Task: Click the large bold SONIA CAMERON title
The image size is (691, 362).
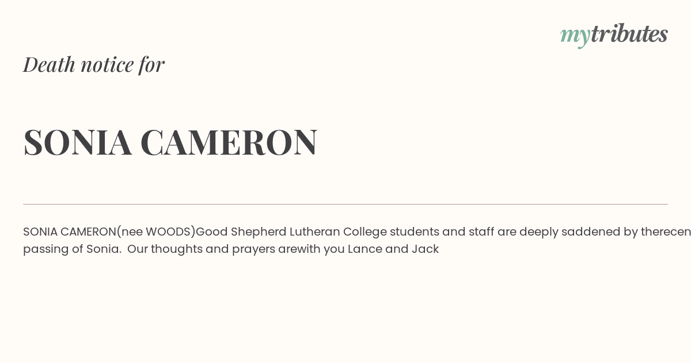Action: point(170,142)
